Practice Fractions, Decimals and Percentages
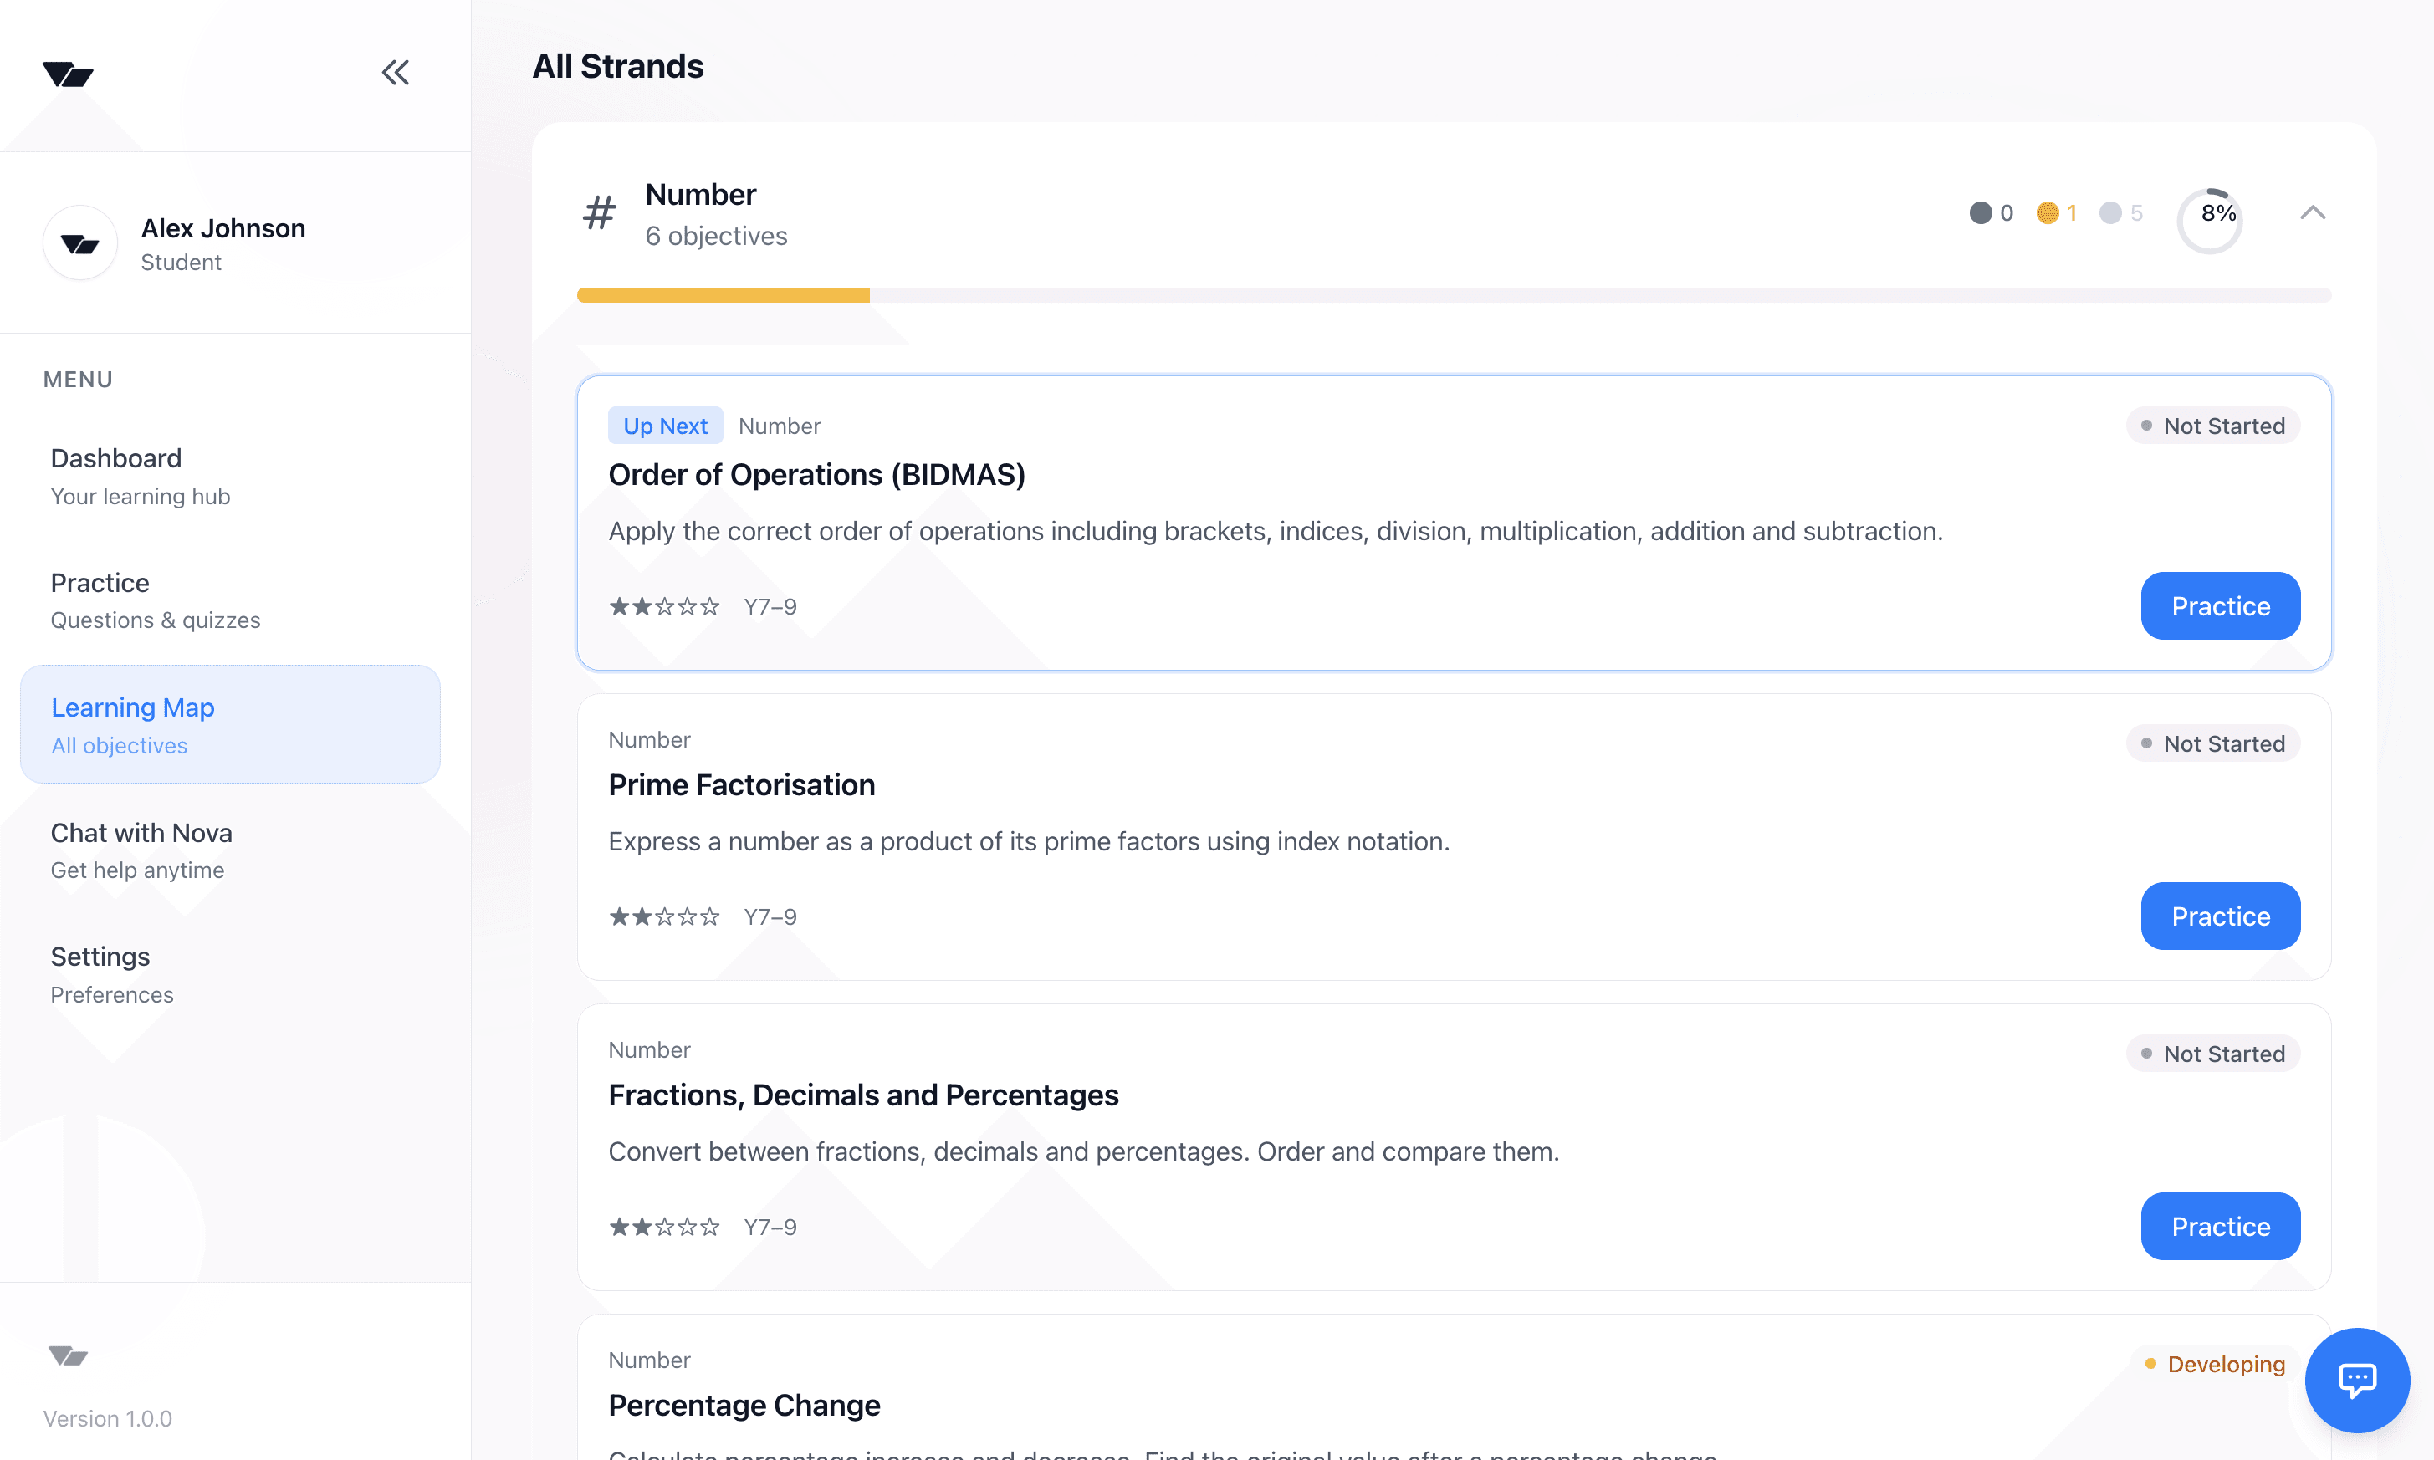The height and width of the screenshot is (1460, 2434). pyautogui.click(x=2220, y=1226)
